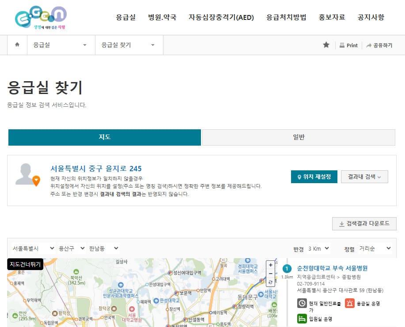Switch to the 일반 tab
This screenshot has width=405, height=327.
click(298, 137)
